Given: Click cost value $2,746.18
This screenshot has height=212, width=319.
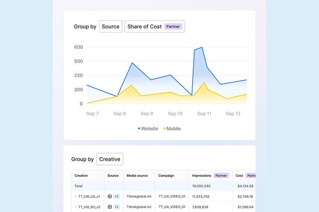Looking at the screenshot, I should coord(245,196).
